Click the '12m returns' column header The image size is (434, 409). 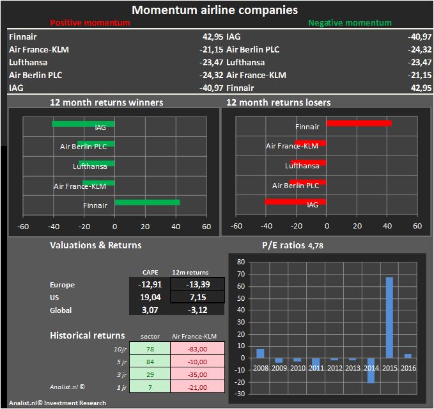coord(190,273)
